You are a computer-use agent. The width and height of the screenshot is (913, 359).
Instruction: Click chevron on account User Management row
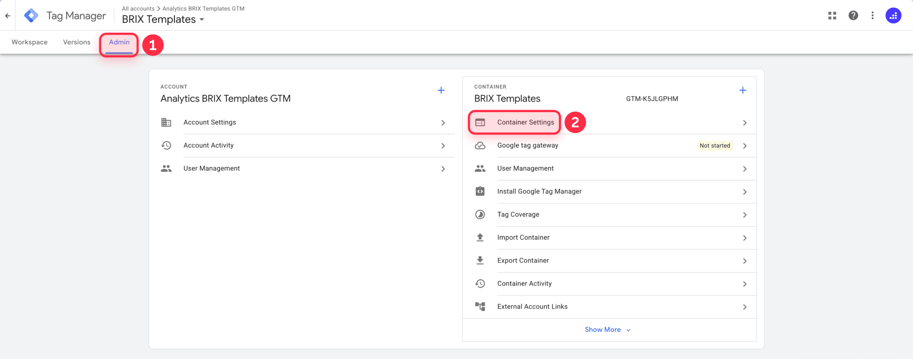443,169
